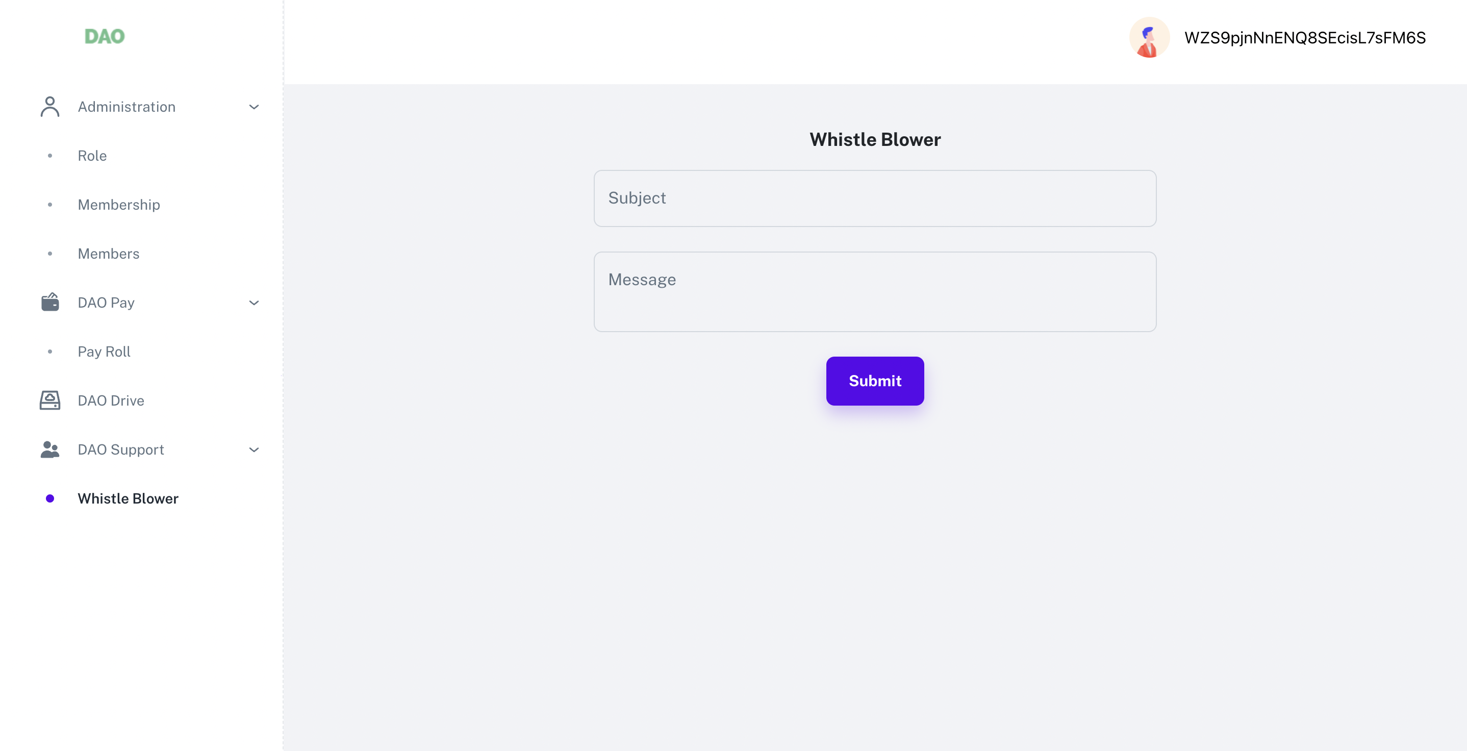Click the purple dot beside Whistle Blower
The image size is (1467, 751).
pos(50,498)
